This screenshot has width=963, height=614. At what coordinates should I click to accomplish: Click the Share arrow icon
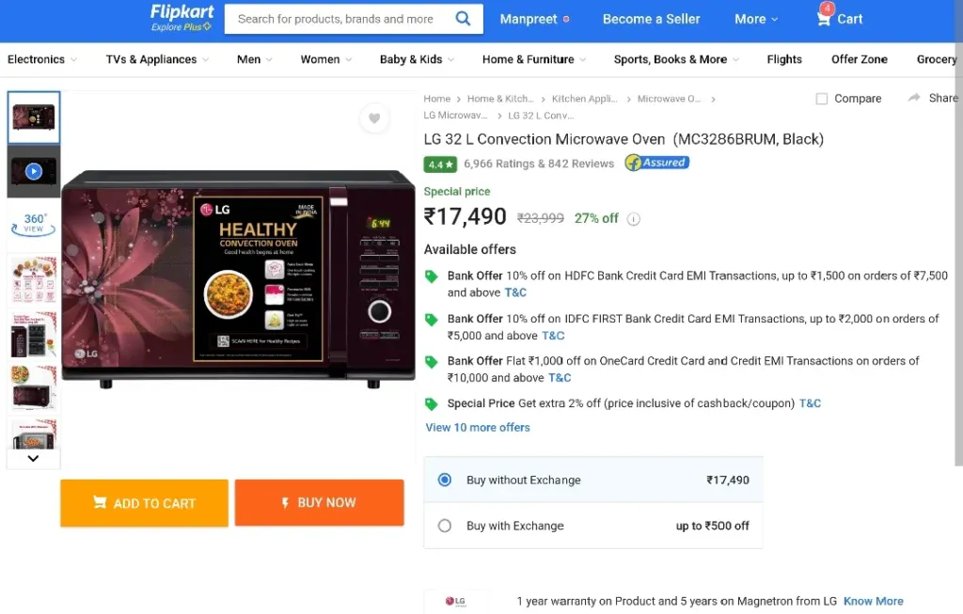coord(914,98)
